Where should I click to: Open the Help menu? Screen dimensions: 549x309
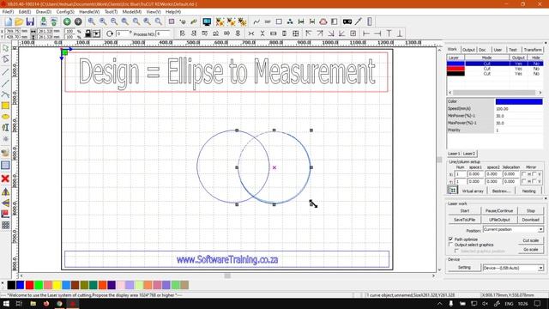point(173,11)
